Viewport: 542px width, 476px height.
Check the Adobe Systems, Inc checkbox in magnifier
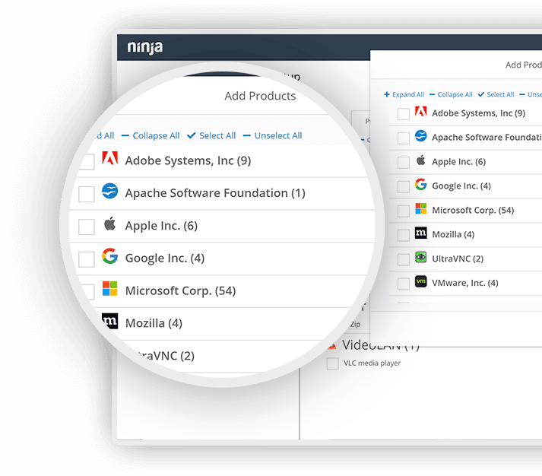point(87,161)
